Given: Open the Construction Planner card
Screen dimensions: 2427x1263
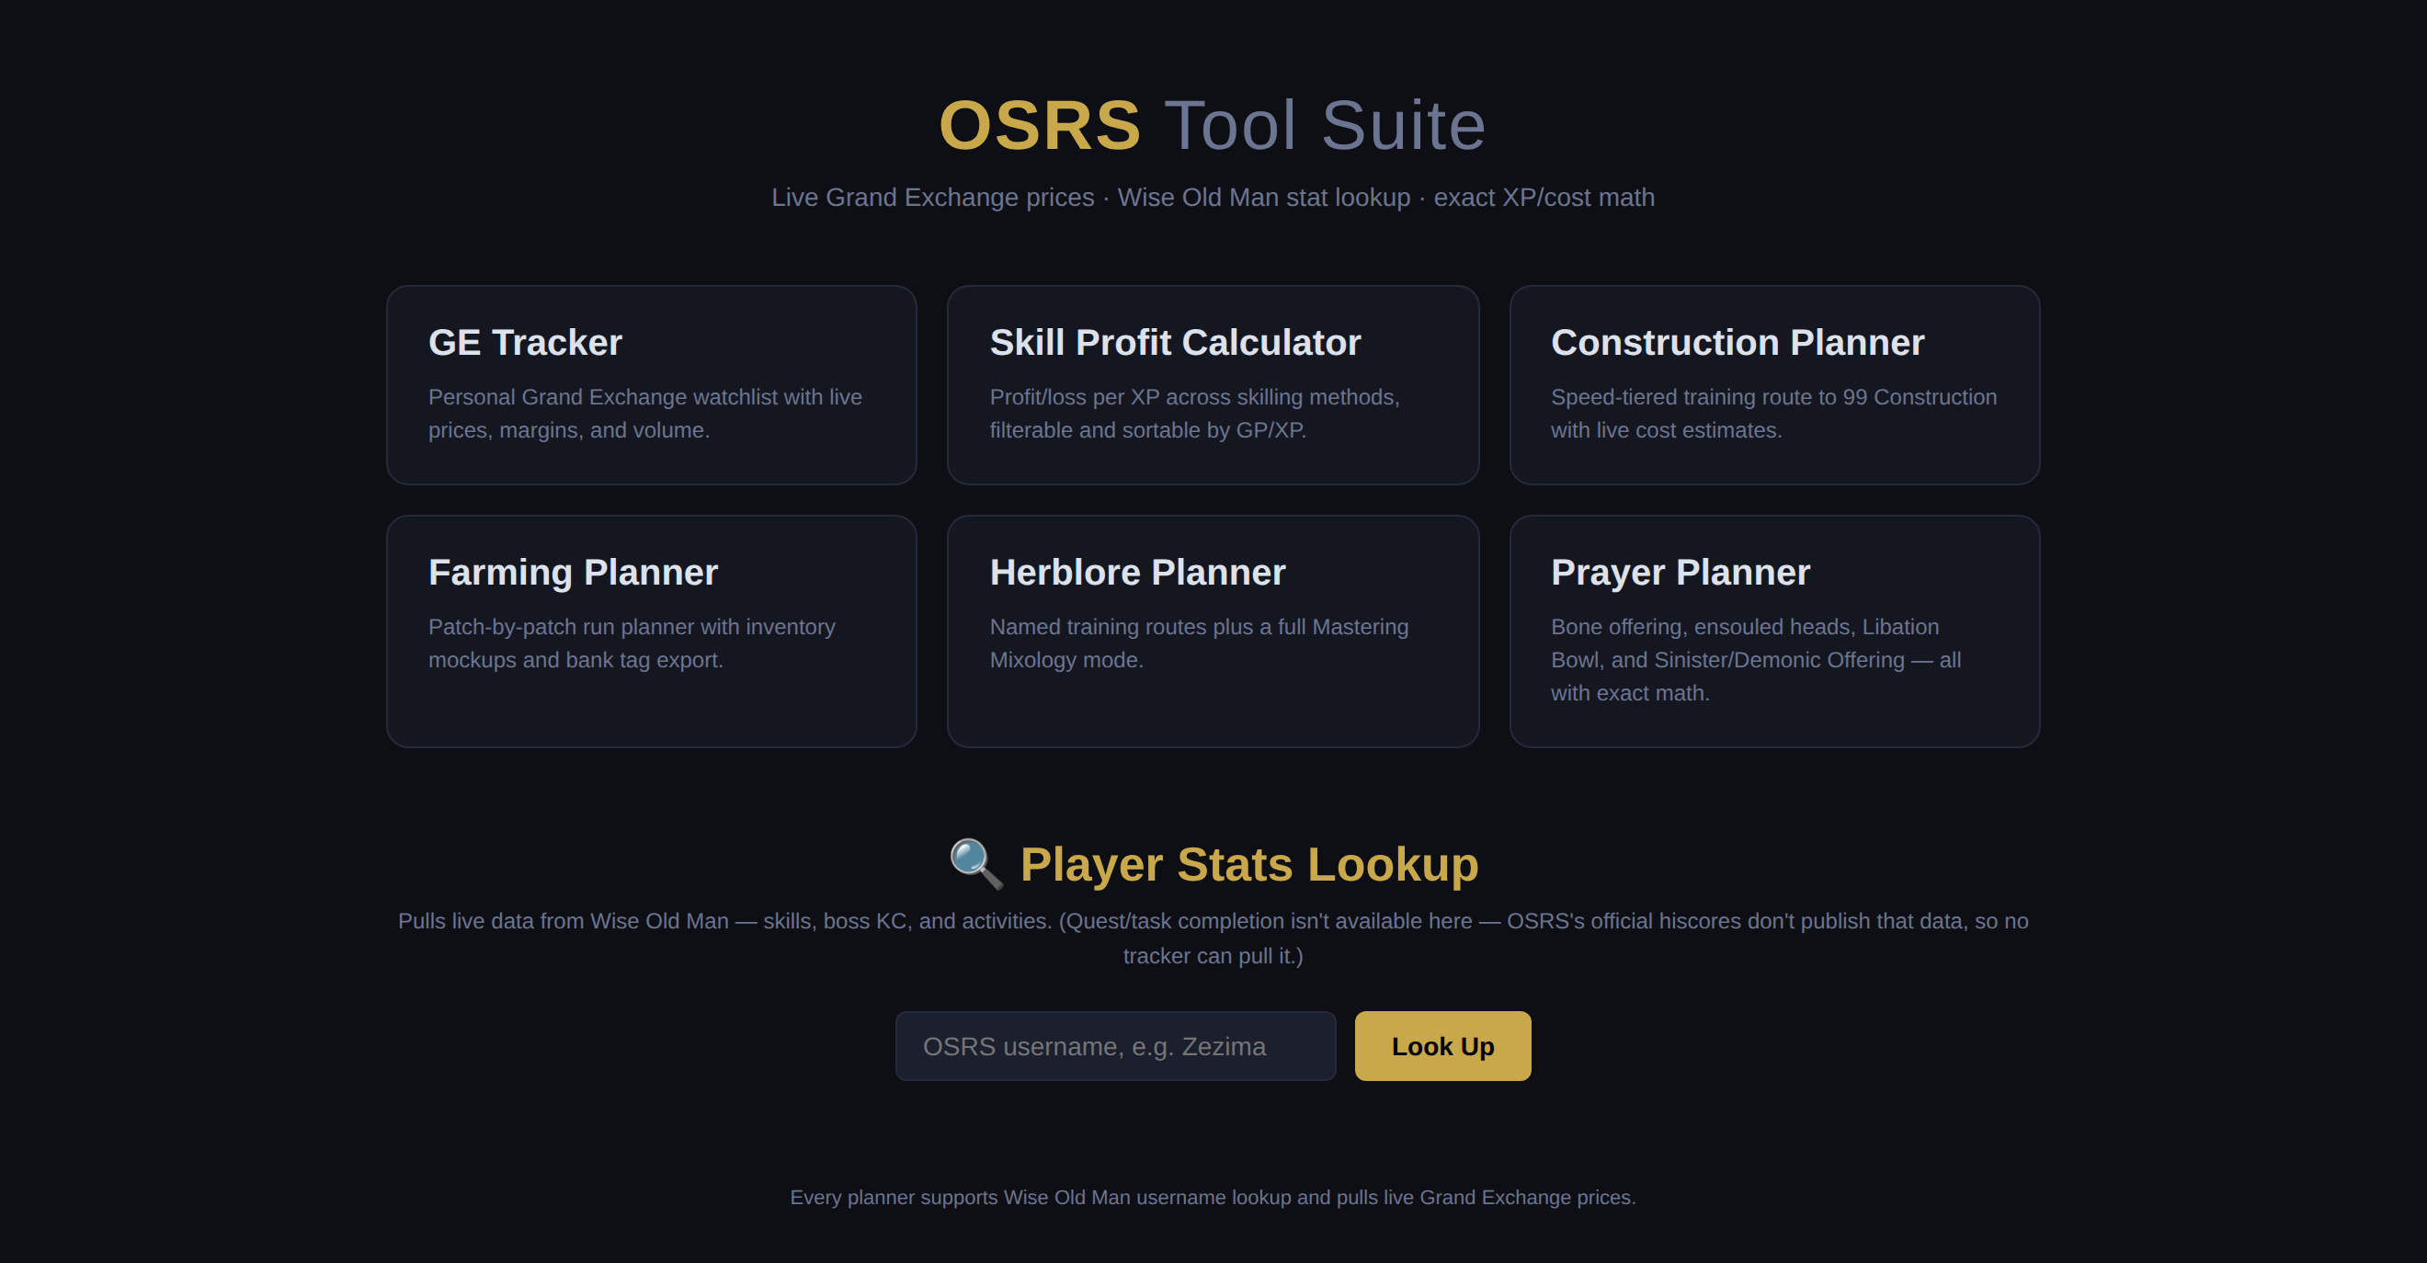Looking at the screenshot, I should click(1774, 385).
